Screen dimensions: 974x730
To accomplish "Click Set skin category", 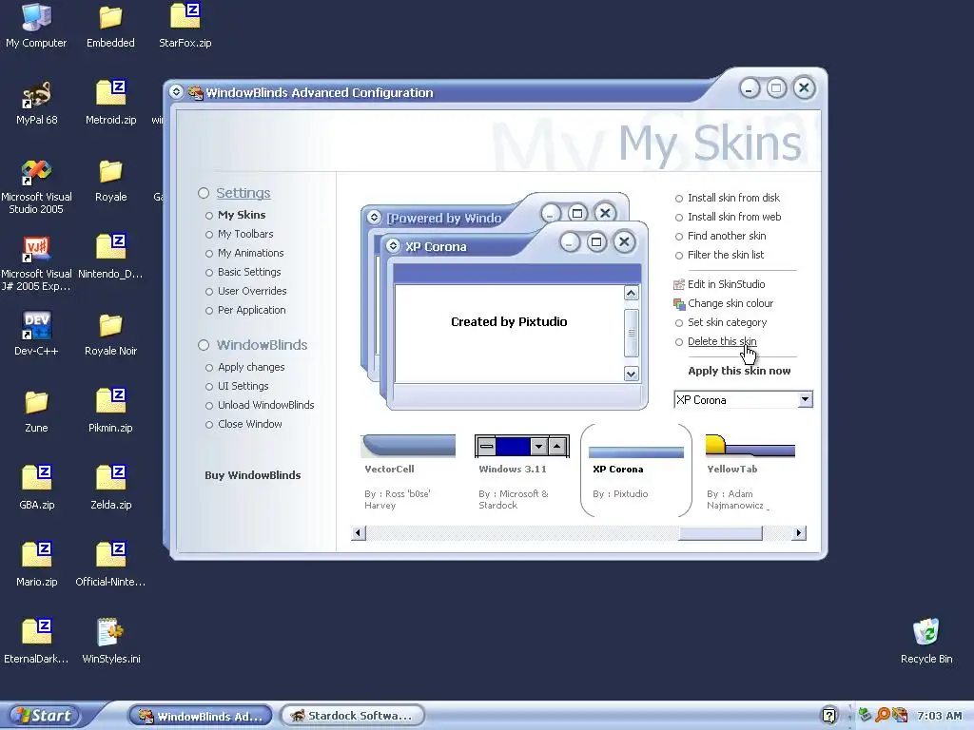I will tap(727, 322).
